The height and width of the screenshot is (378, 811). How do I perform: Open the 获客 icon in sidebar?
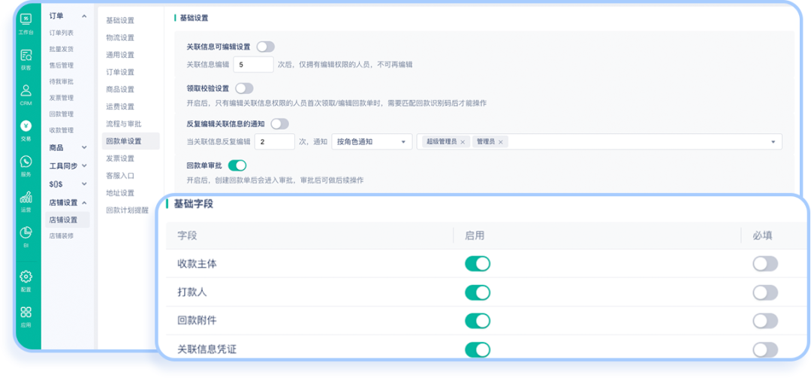click(x=26, y=56)
